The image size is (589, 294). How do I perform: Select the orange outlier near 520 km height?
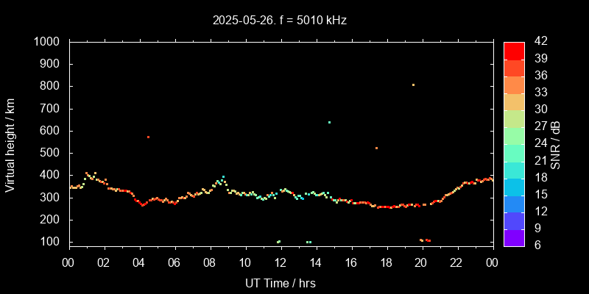pyautogui.click(x=376, y=148)
